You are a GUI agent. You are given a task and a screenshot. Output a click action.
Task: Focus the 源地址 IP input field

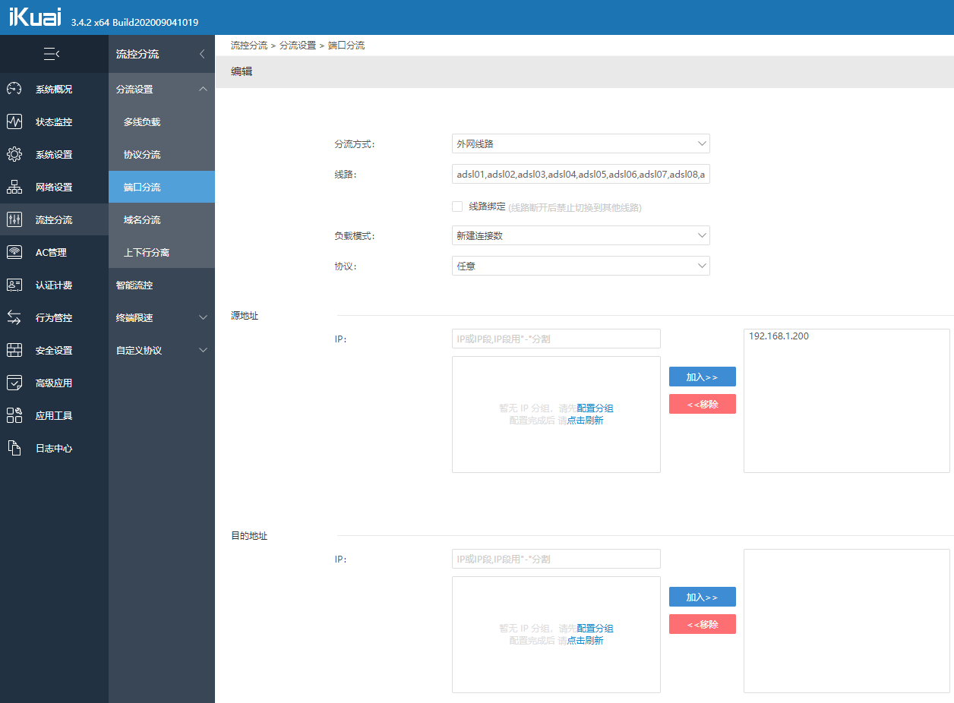point(556,339)
